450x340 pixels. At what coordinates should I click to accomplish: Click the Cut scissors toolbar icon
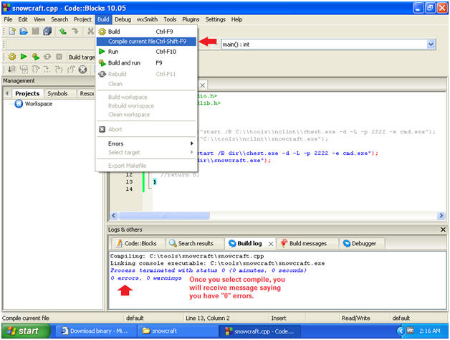(x=91, y=31)
